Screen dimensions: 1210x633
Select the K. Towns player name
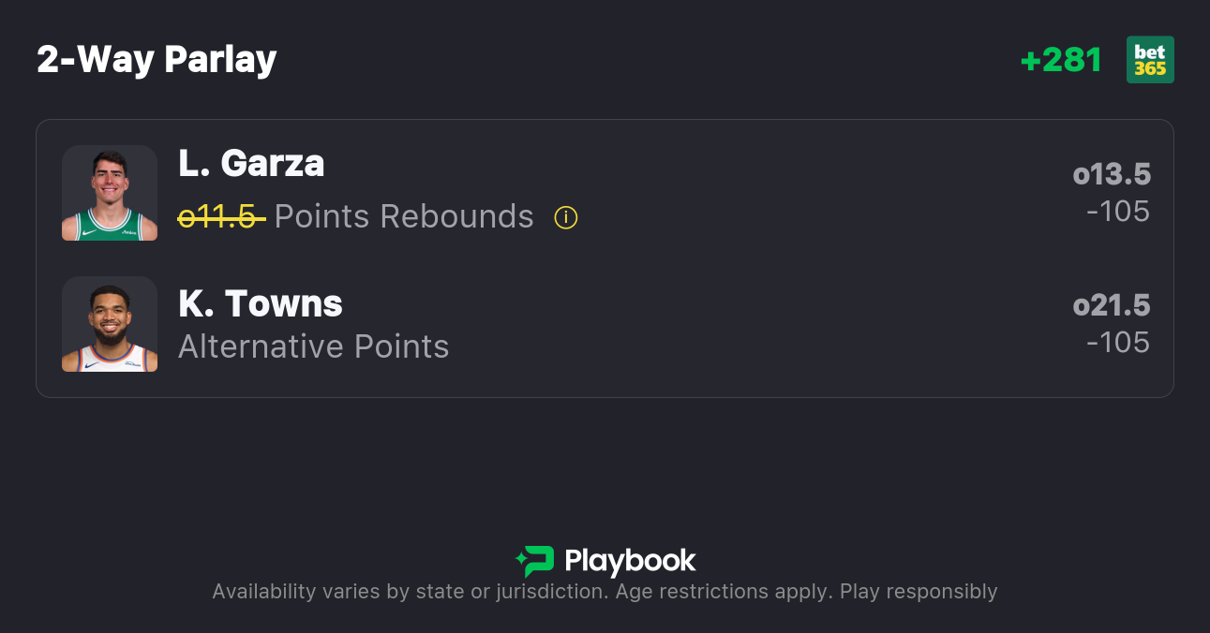(261, 303)
